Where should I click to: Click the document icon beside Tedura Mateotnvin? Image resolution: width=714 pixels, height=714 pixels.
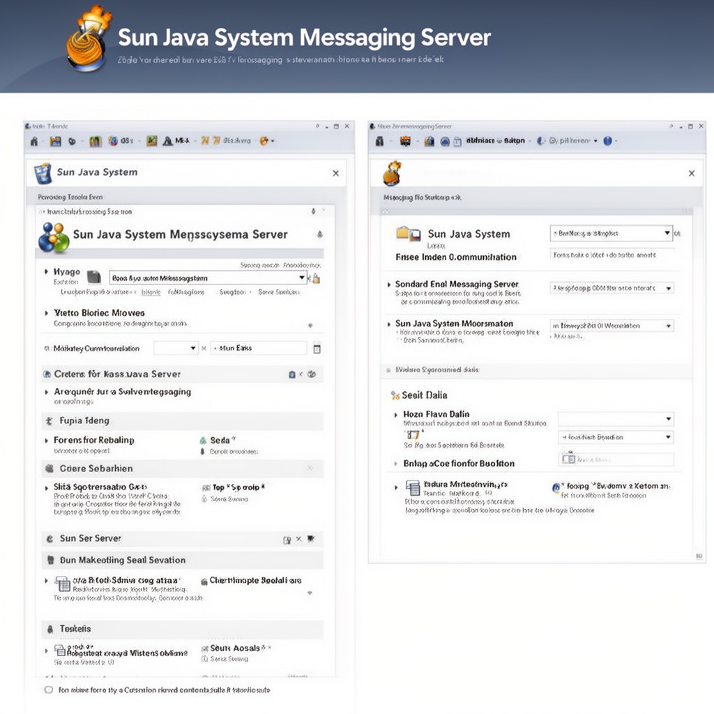pyautogui.click(x=413, y=487)
